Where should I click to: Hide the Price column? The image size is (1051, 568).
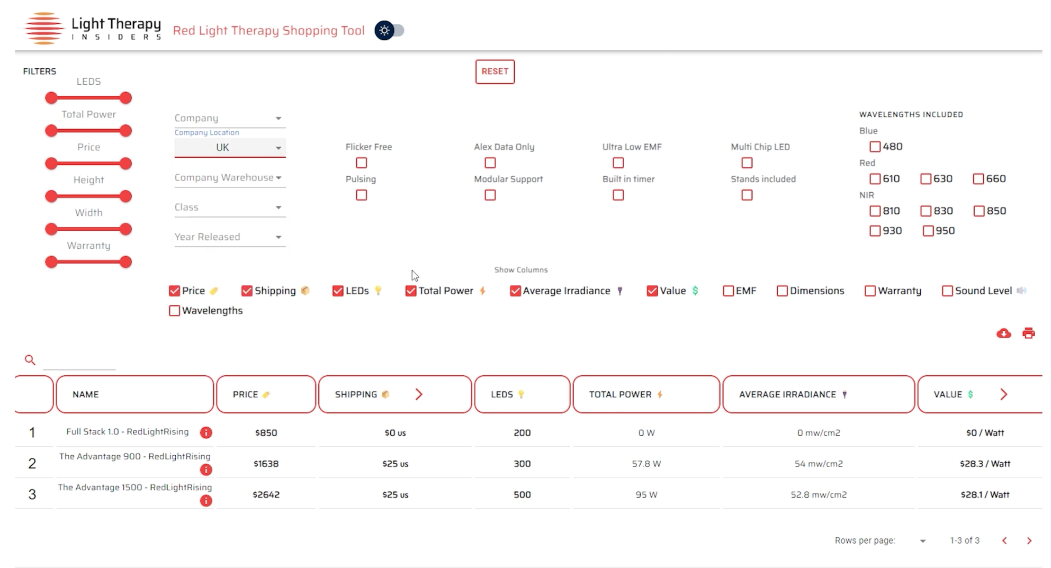click(x=174, y=291)
